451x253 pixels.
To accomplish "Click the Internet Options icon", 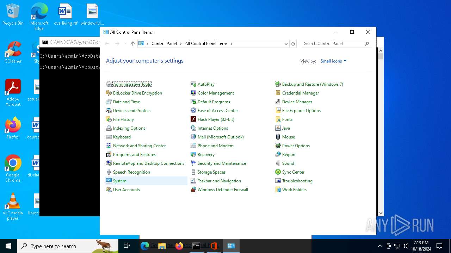I will [x=193, y=128].
